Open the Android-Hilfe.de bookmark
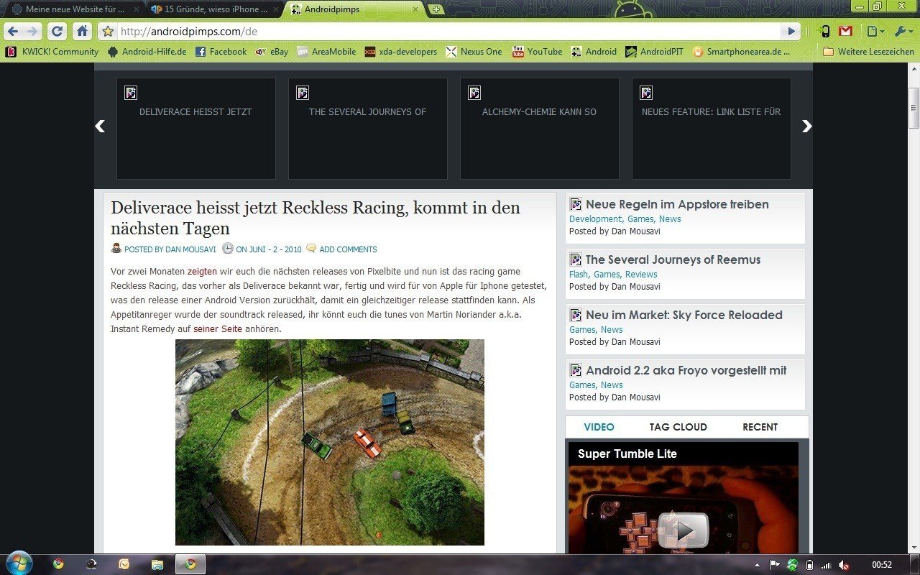The image size is (920, 575). point(147,52)
